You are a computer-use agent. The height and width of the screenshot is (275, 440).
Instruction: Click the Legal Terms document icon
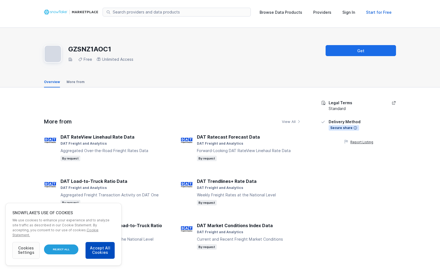pyautogui.click(x=323, y=103)
